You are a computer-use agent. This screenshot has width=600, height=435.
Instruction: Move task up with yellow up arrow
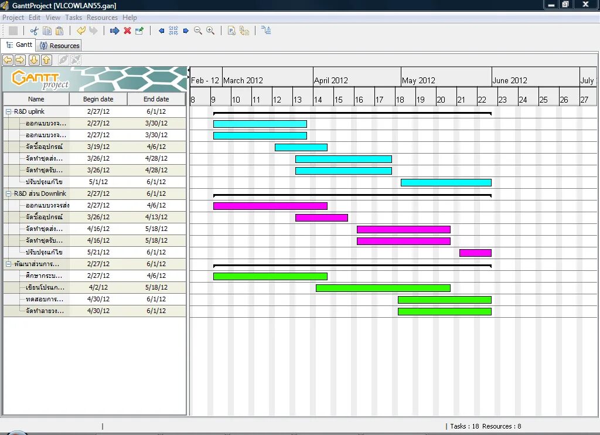[x=47, y=60]
